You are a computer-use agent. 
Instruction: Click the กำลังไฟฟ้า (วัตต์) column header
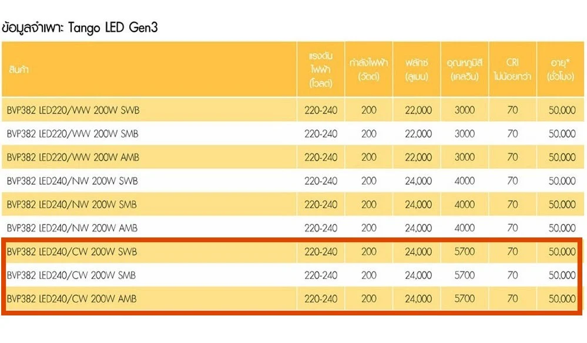369,69
